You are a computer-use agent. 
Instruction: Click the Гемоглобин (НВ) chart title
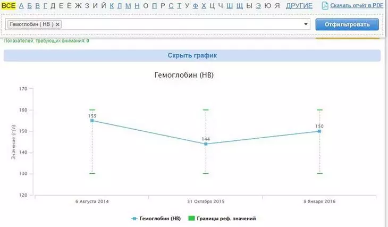tap(184, 75)
